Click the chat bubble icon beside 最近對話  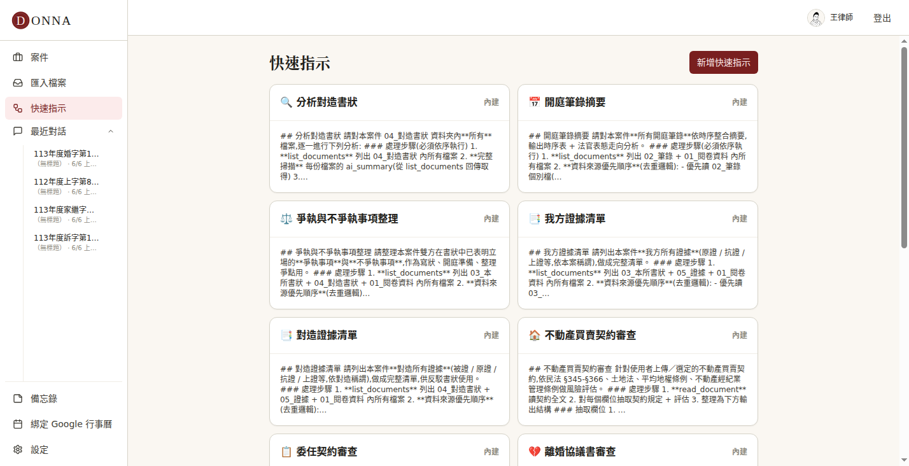(18, 131)
